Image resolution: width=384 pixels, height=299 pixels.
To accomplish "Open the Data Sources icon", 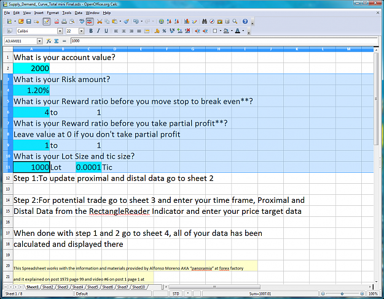I will [x=227, y=21].
